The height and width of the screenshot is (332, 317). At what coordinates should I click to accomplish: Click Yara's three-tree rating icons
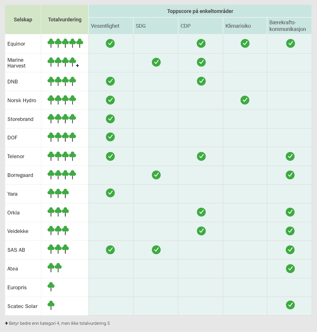coord(58,193)
